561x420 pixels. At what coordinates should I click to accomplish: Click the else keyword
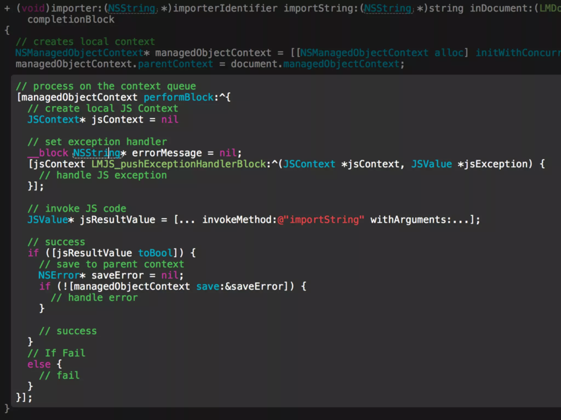39,364
